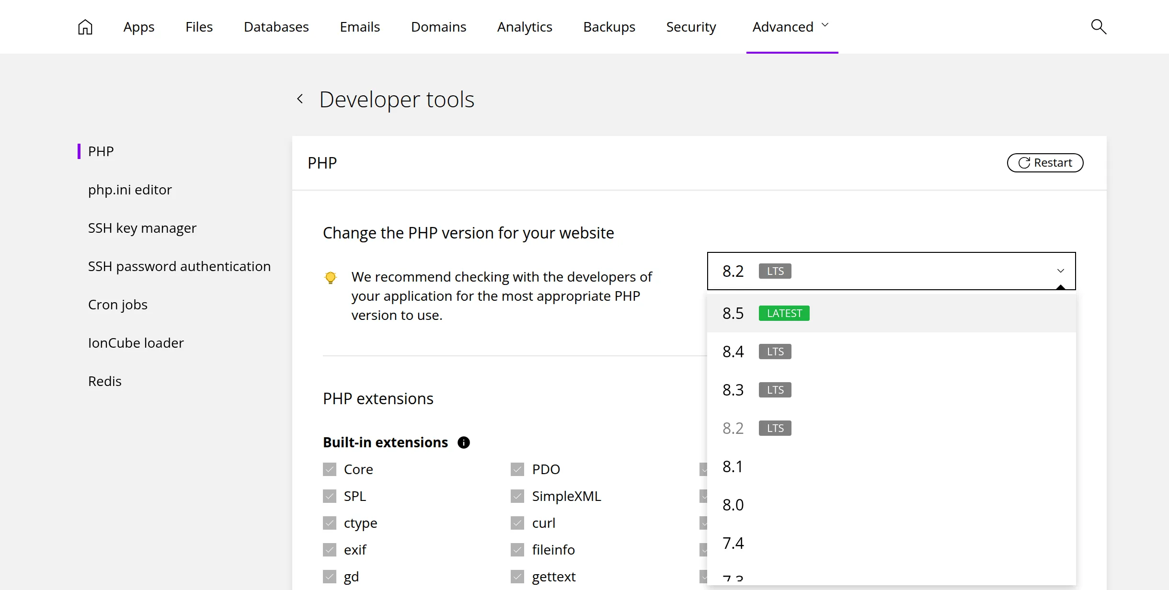Toggle the fileinfo extension checkbox
The height and width of the screenshot is (590, 1169).
pyautogui.click(x=517, y=550)
